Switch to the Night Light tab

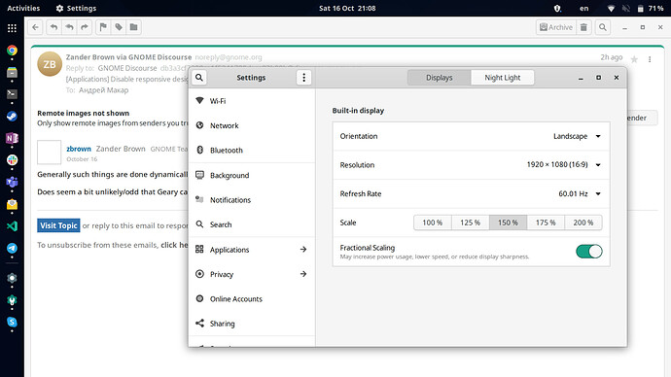point(503,78)
